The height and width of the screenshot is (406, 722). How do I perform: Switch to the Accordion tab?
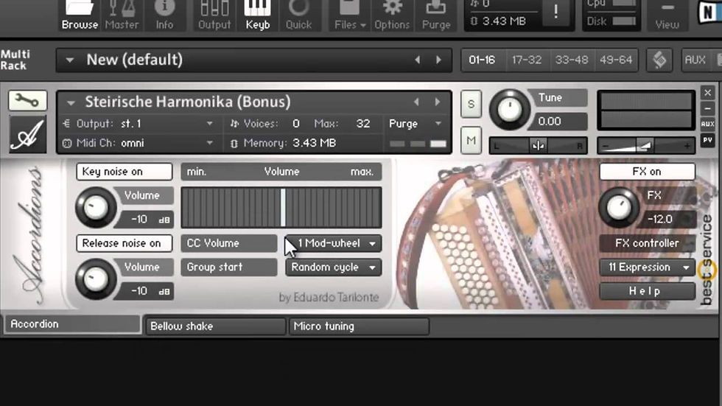coord(72,324)
